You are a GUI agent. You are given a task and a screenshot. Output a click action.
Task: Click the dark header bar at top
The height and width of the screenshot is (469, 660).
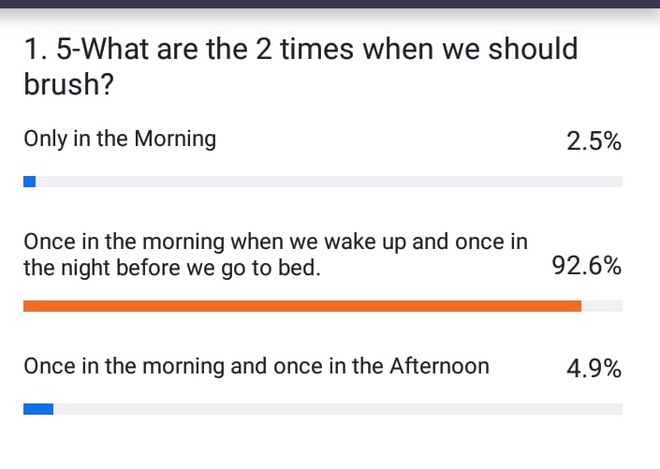330,4
